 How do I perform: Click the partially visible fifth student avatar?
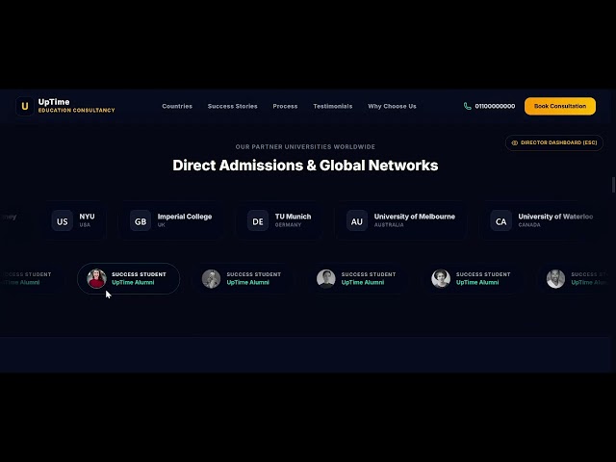click(x=555, y=278)
